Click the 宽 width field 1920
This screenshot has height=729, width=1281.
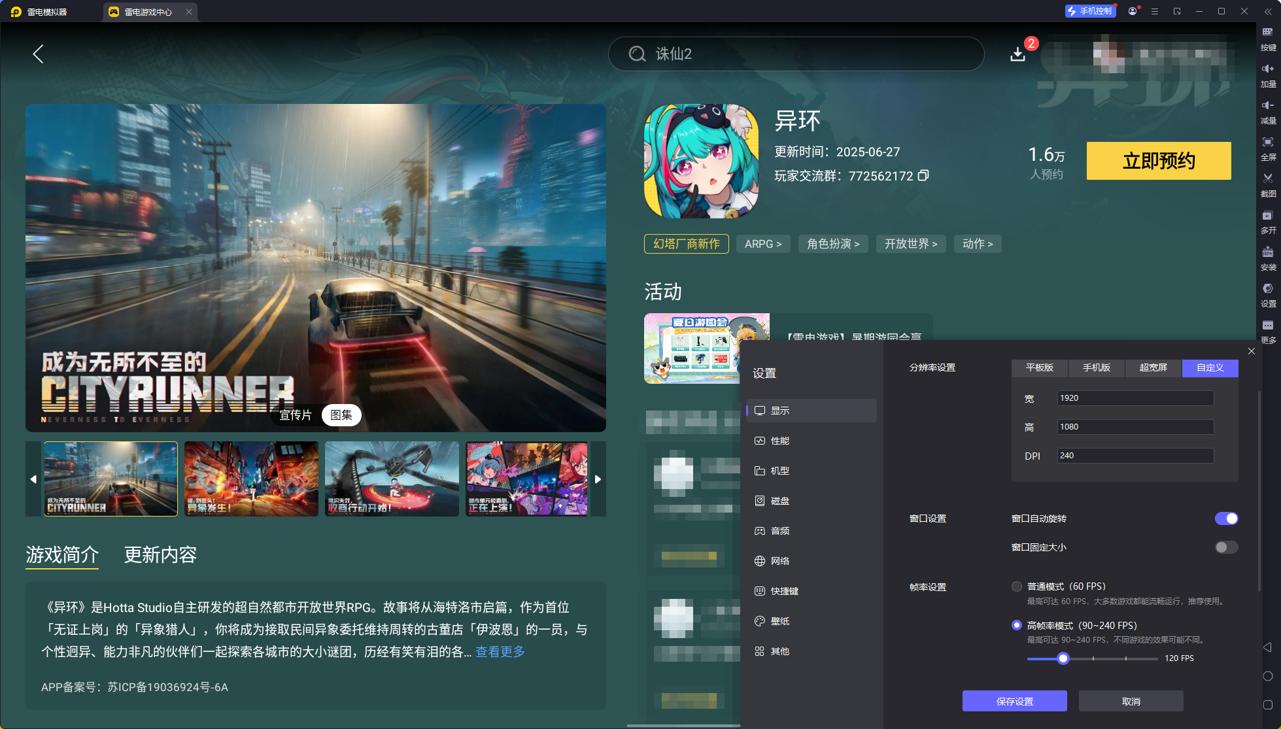(1135, 398)
